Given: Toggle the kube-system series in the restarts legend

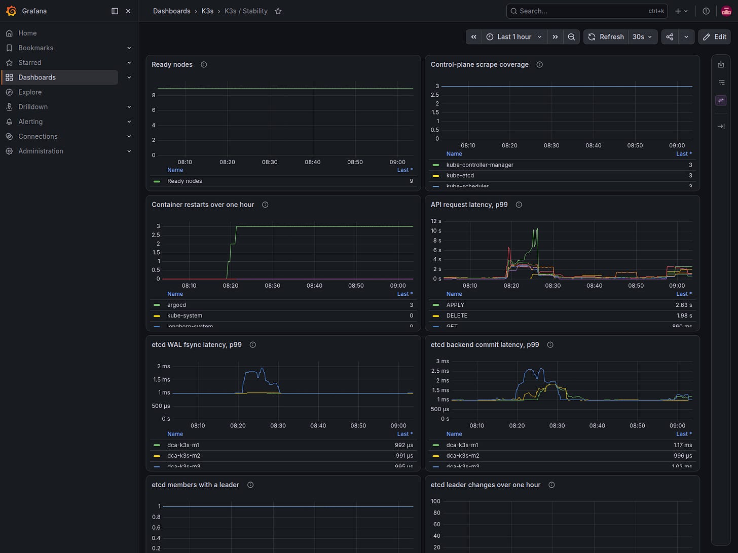Looking at the screenshot, I should click(x=184, y=315).
